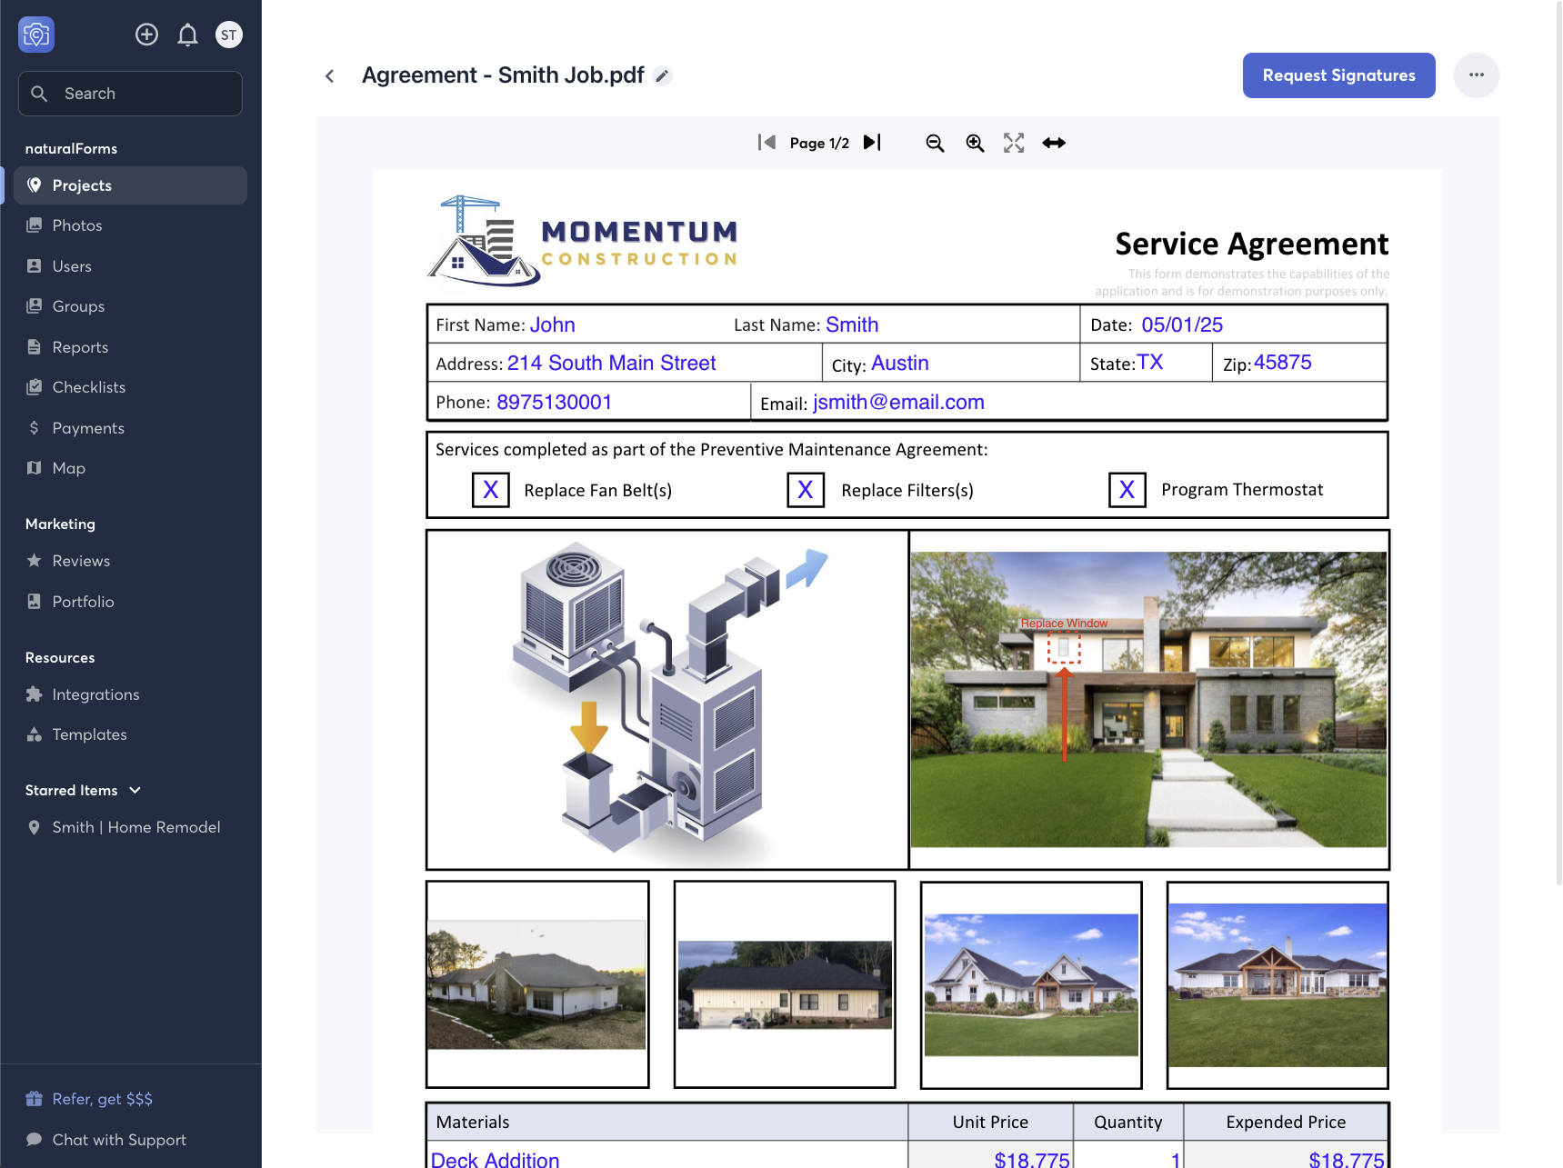Click the app logo icon

tap(36, 35)
